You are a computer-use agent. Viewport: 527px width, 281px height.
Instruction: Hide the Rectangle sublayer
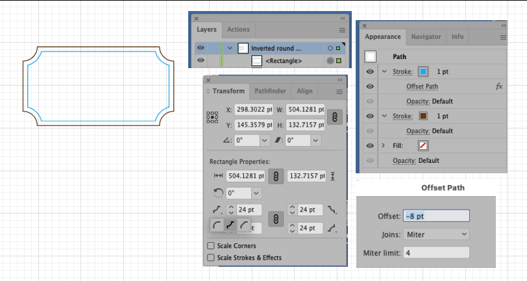coord(201,60)
